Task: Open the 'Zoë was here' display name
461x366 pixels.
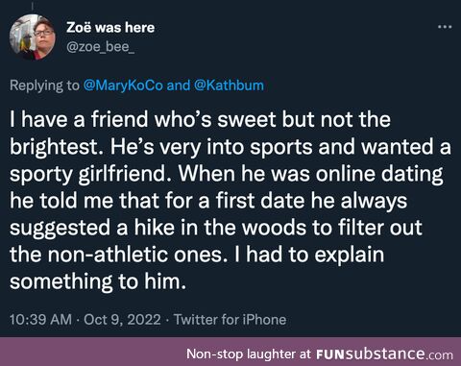Action: coord(110,28)
